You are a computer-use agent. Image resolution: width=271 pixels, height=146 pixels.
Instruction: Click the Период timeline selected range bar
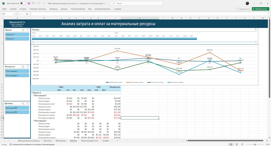point(114,39)
